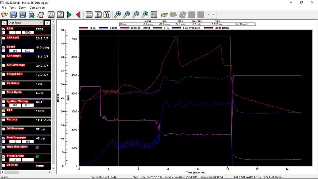Click channel list vertical scrollbar up arrow
The width and height of the screenshot is (318, 179).
53,22
